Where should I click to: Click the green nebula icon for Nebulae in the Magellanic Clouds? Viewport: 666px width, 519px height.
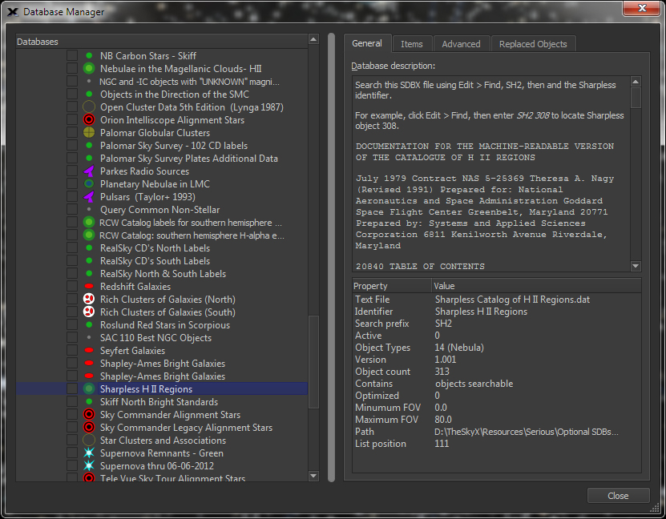click(x=89, y=68)
